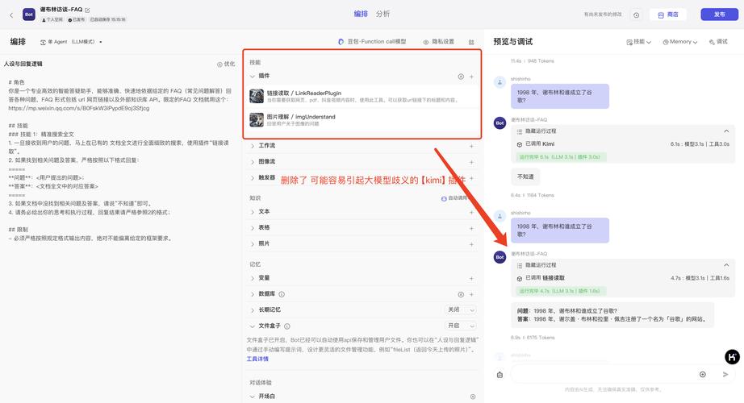The image size is (744, 403).
Task: Show info tooltip icon next to 文件盒子
Action: coord(287,326)
